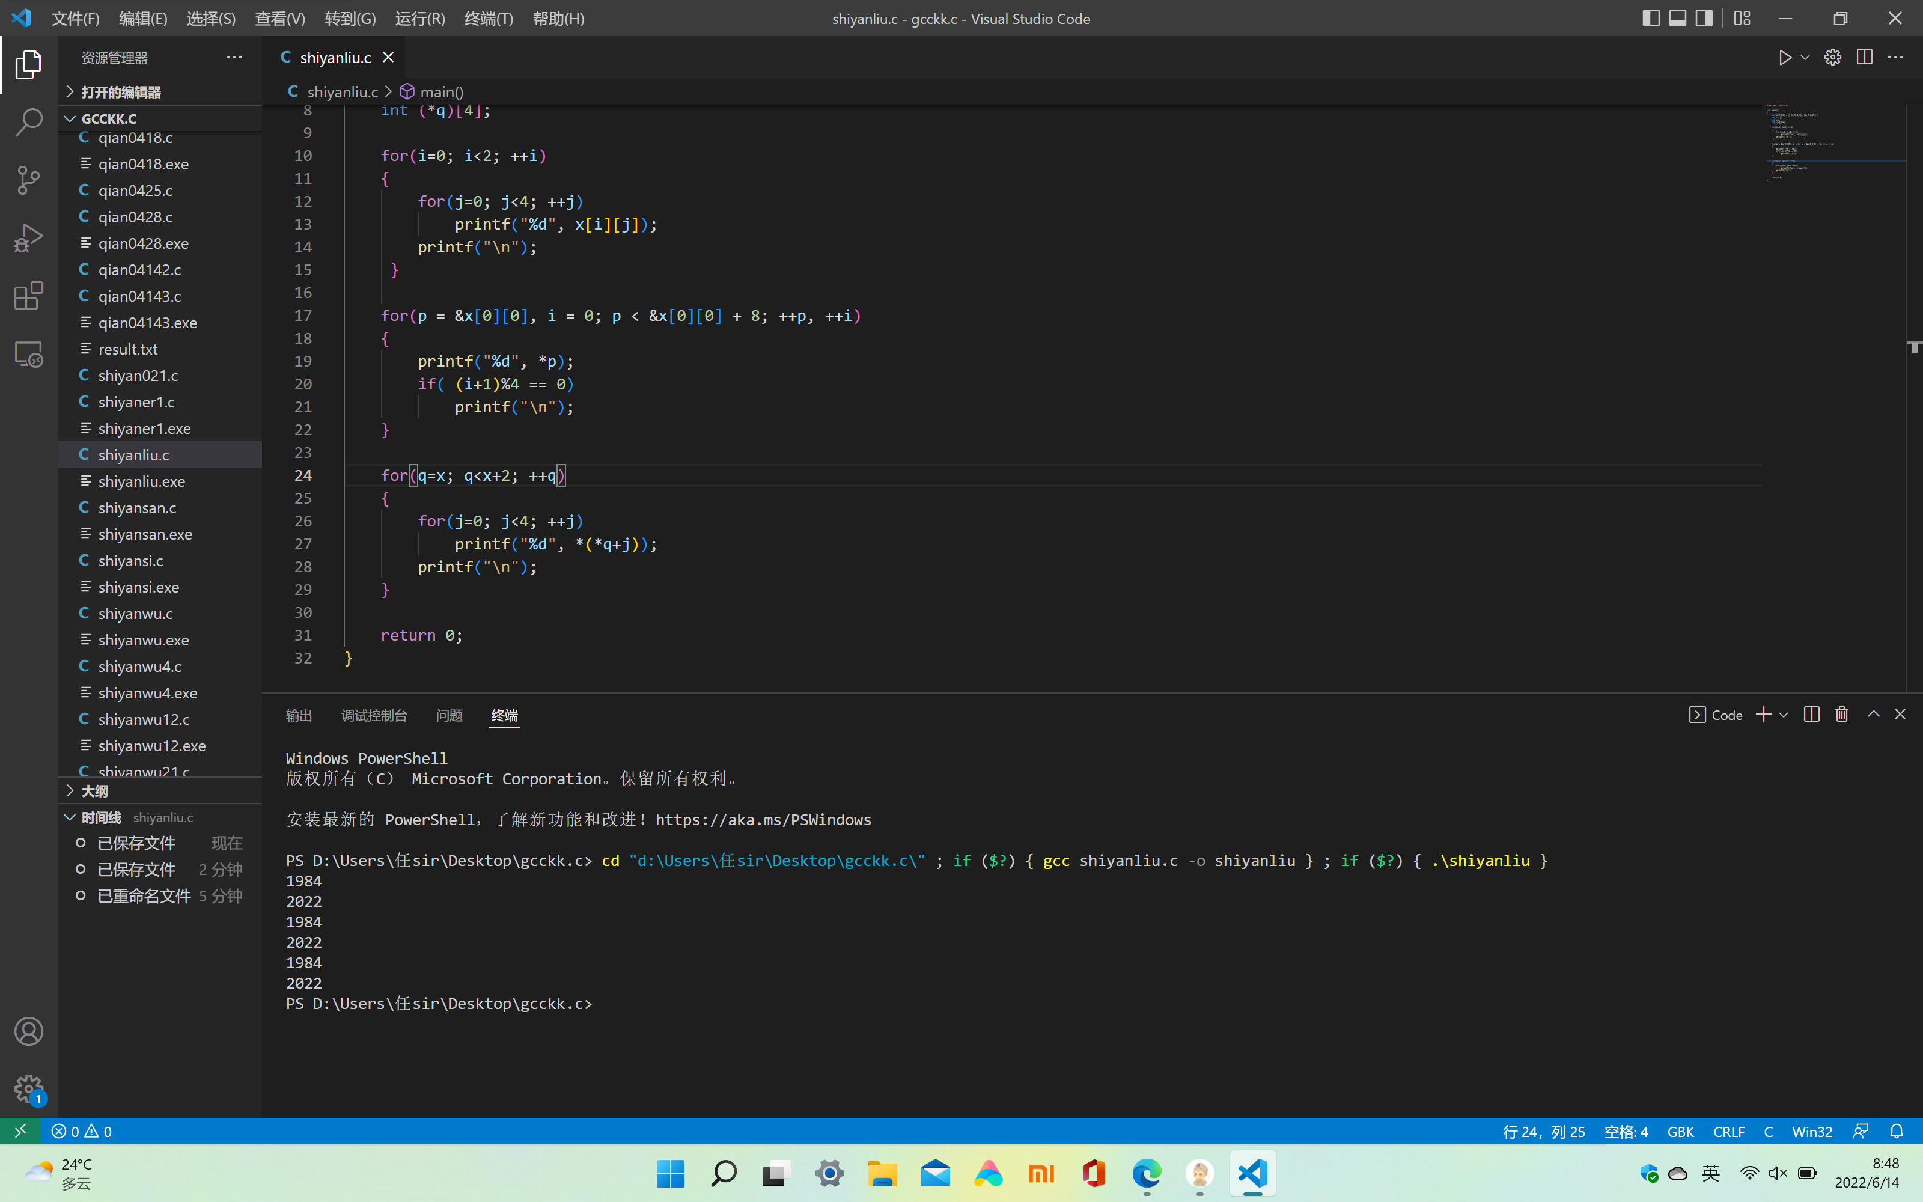Expand the 大纲 outline section
Viewport: 1923px width, 1202px height.
click(x=160, y=791)
